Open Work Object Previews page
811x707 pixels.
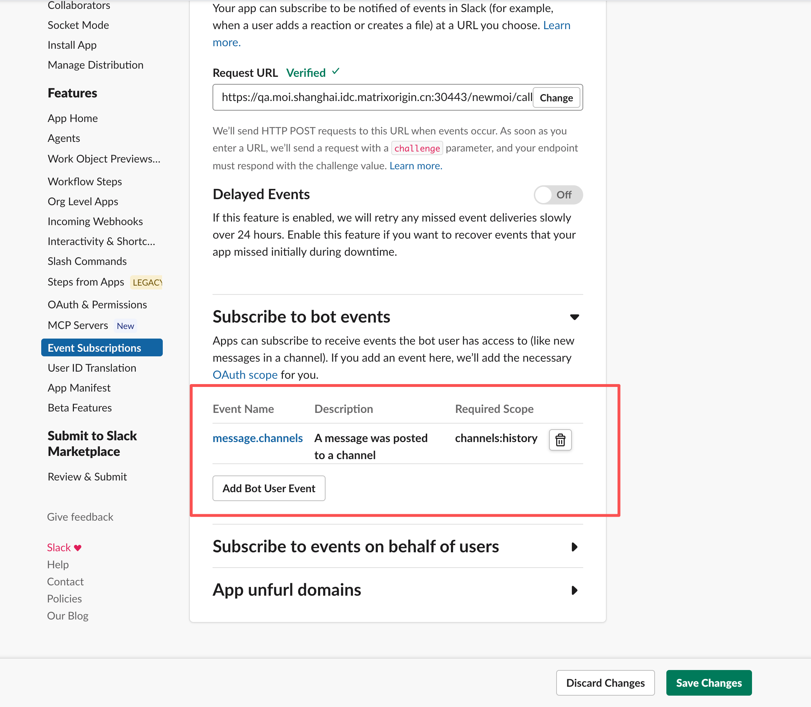104,159
